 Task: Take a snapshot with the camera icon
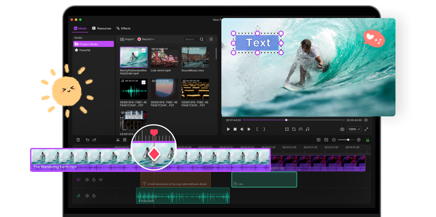pyautogui.click(x=342, y=129)
